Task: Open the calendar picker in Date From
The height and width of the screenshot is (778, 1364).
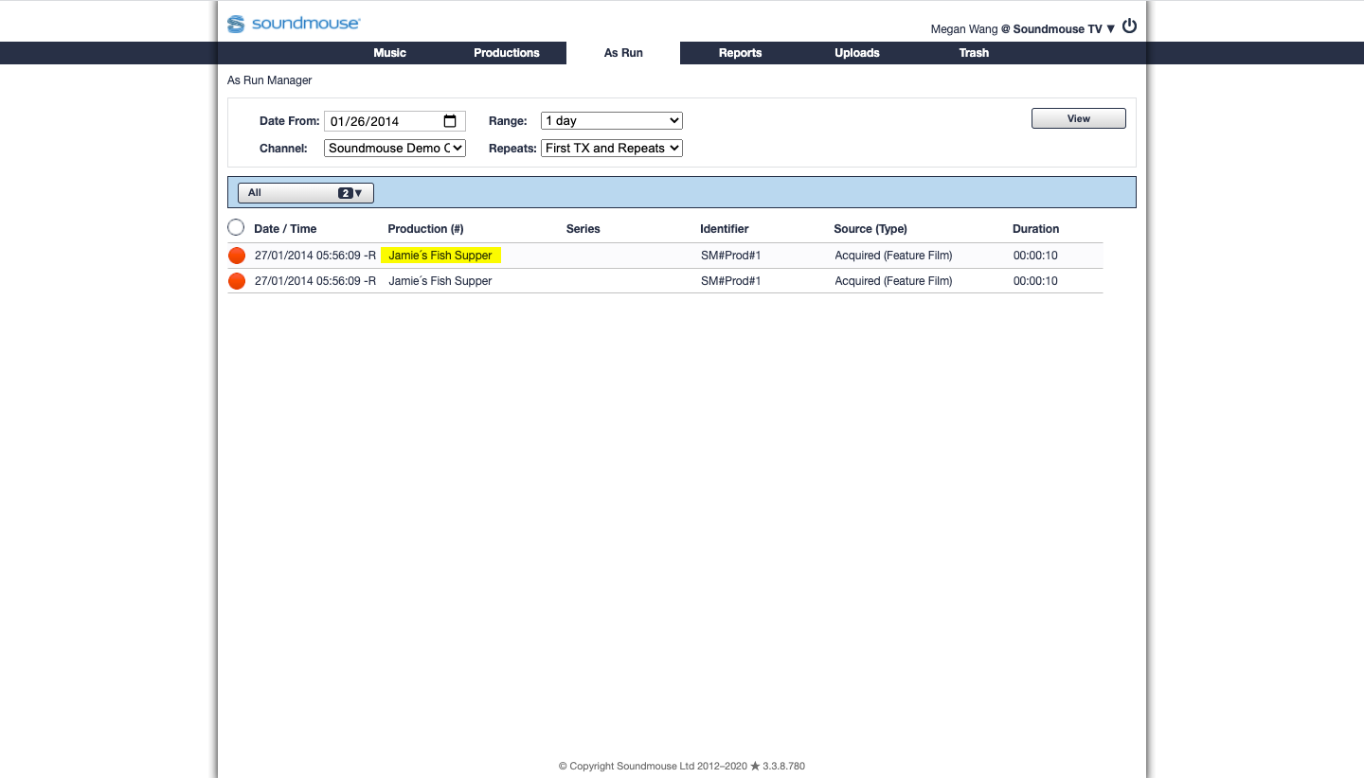Action: click(450, 121)
